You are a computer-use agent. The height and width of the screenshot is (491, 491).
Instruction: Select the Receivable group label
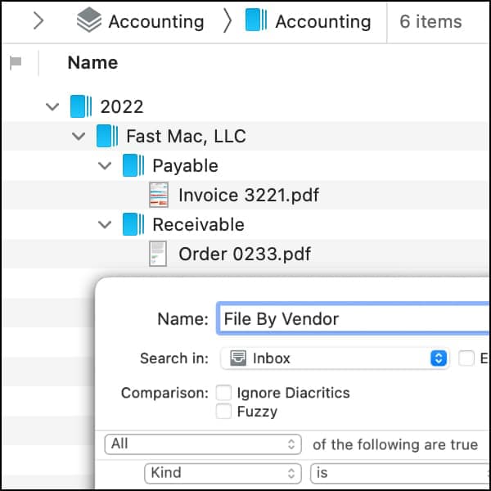[198, 224]
